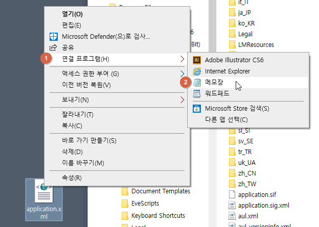Choose 열기(O) from the context menu
The height and width of the screenshot is (227, 319).
pyautogui.click(x=117, y=14)
